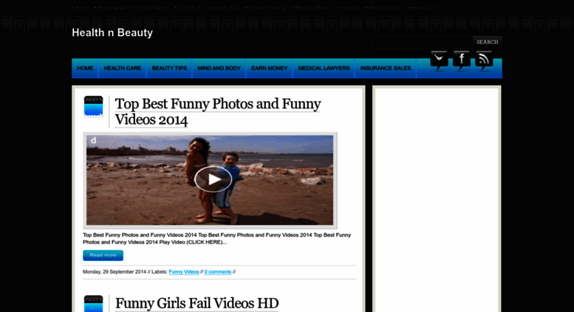The width and height of the screenshot is (574, 312).
Task: Click the SEARCH button
Action: coord(488,42)
